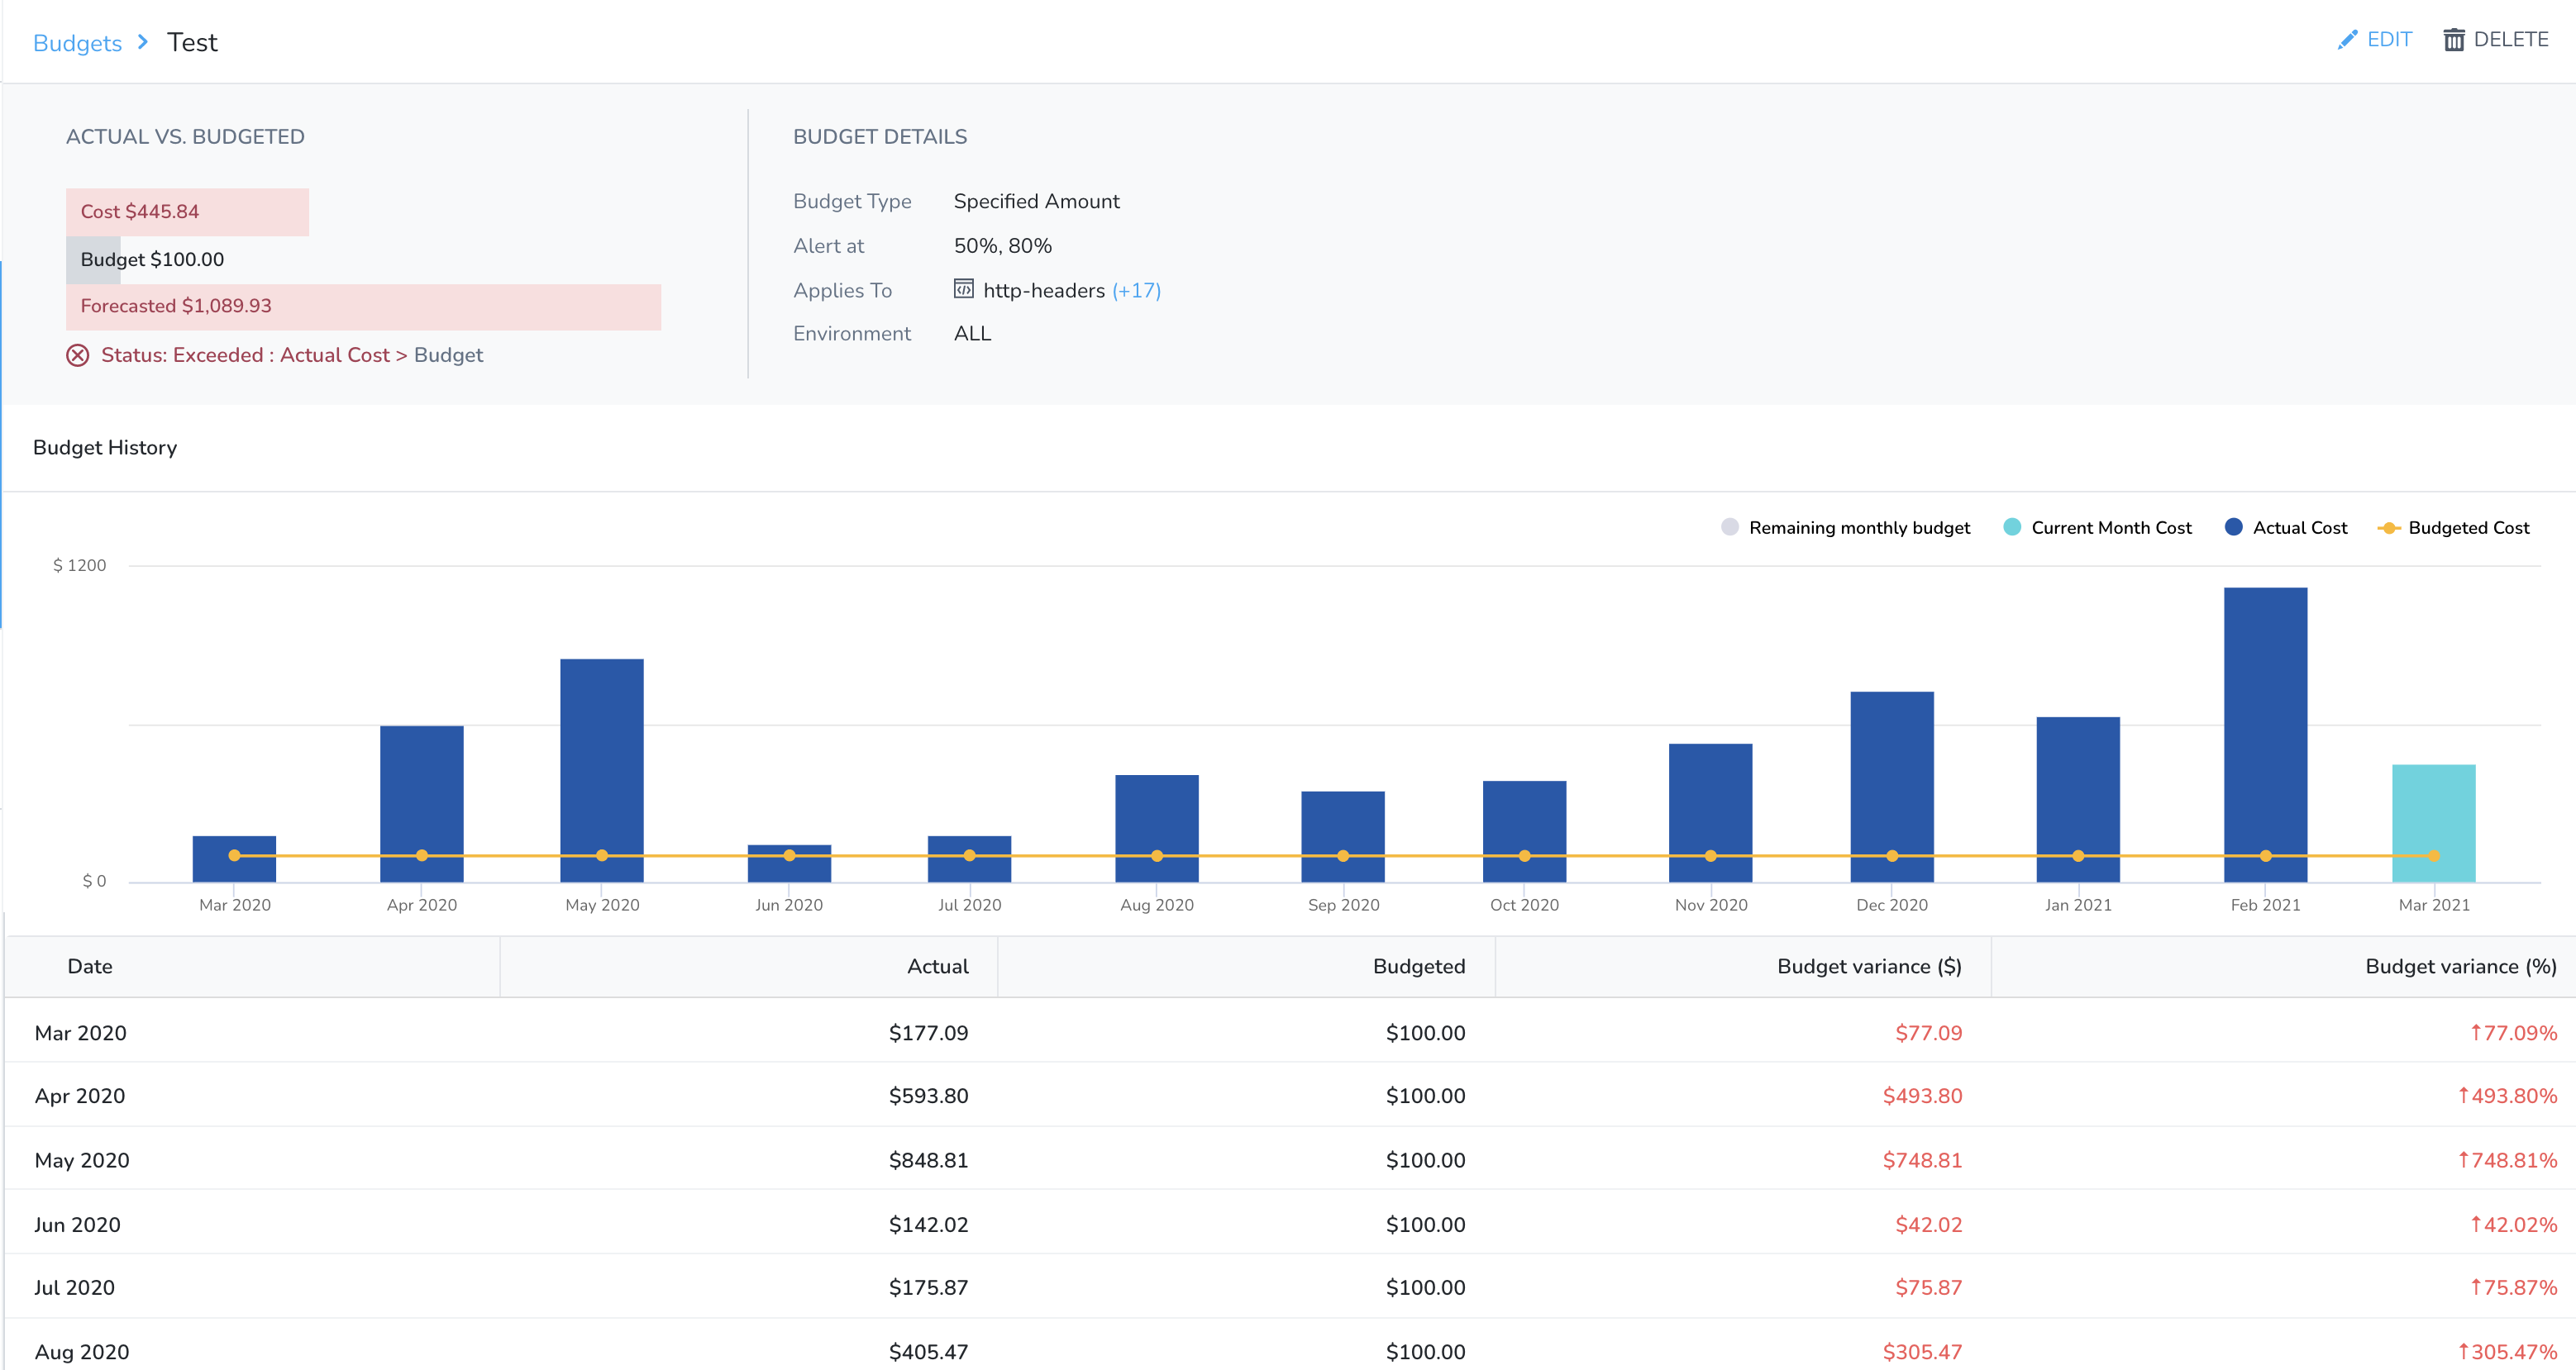The height and width of the screenshot is (1370, 2576).
Task: Select the Jul 2020 table row date
Action: [74, 1288]
